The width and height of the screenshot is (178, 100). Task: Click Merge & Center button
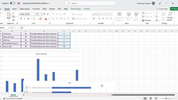(x=80, y=19)
